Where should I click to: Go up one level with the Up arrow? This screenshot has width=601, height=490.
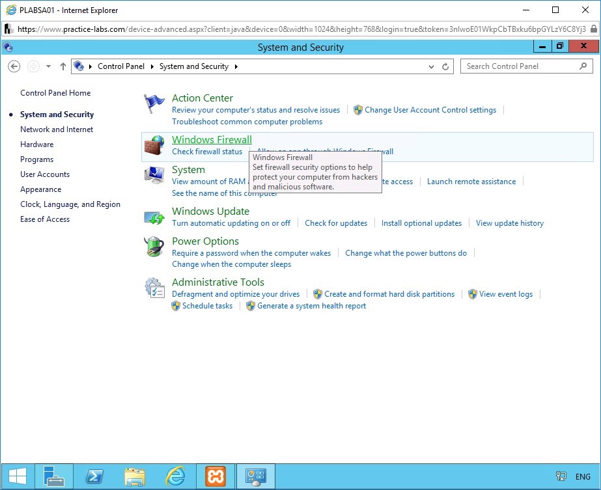point(63,66)
